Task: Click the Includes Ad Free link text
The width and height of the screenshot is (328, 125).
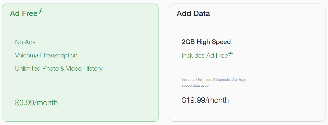Action: [205, 55]
